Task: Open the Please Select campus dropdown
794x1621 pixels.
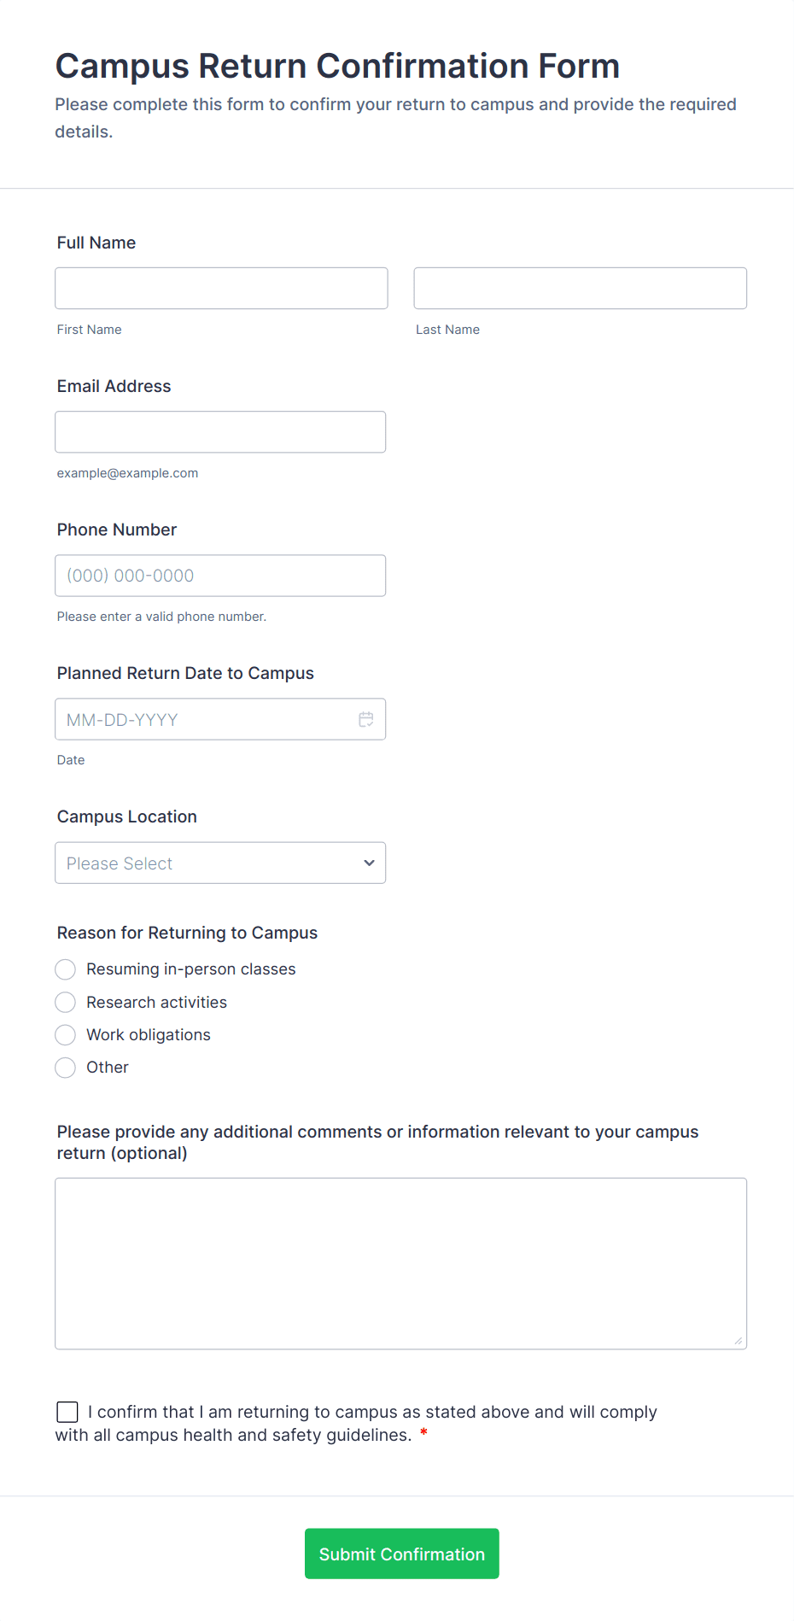Action: tap(205, 863)
